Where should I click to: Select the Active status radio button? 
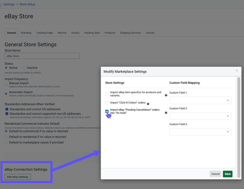click(6, 68)
